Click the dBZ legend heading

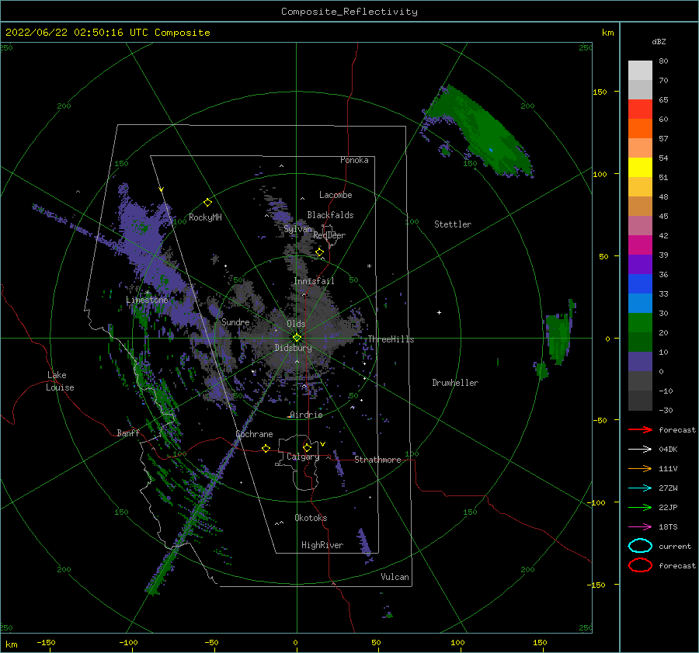tap(659, 41)
